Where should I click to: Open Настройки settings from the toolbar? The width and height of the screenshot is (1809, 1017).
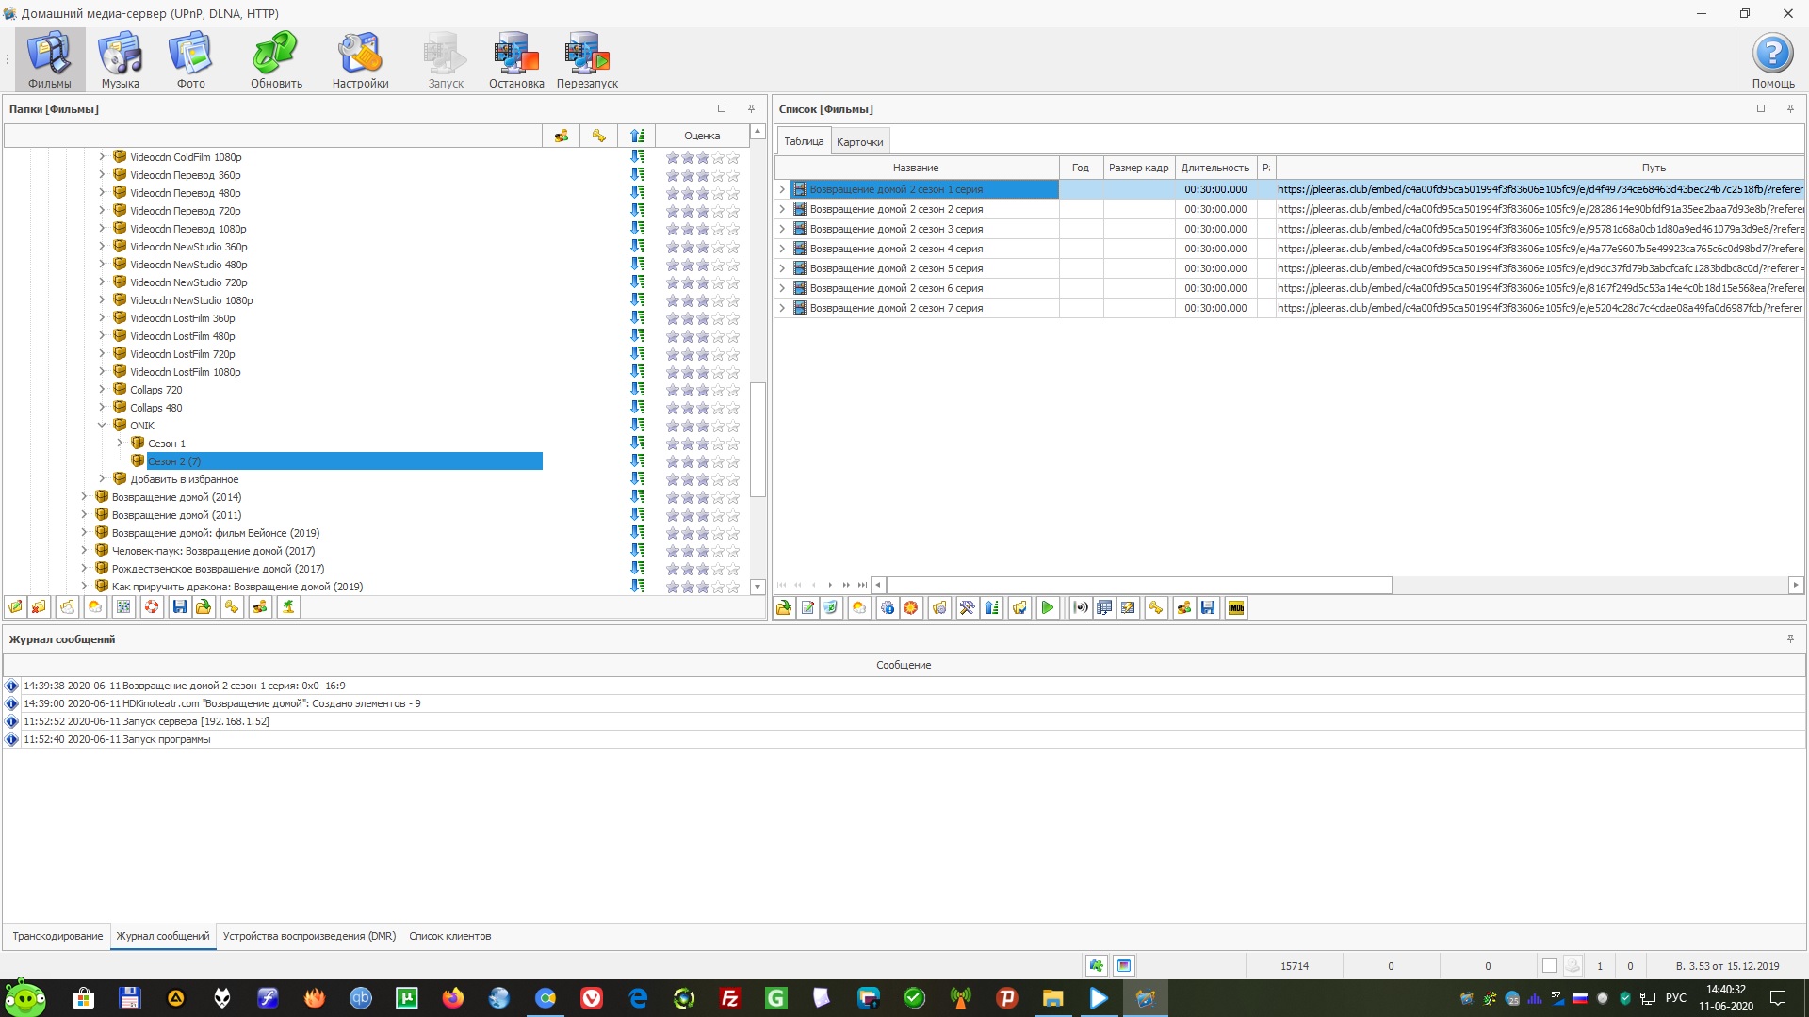[360, 59]
